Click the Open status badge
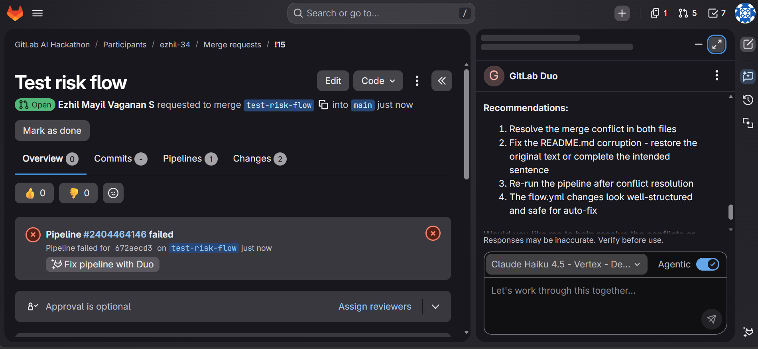This screenshot has height=349, width=758. pos(35,105)
